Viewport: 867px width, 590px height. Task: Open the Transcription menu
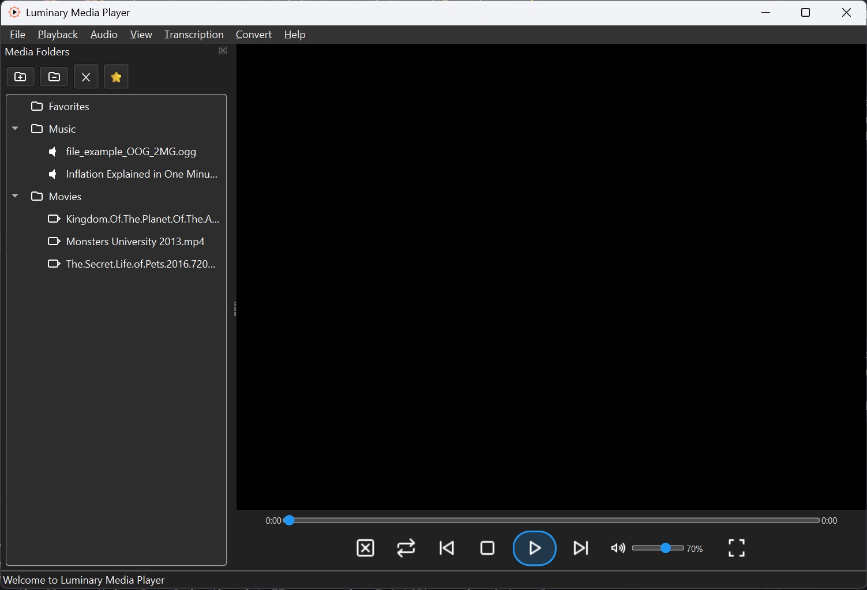click(x=194, y=35)
